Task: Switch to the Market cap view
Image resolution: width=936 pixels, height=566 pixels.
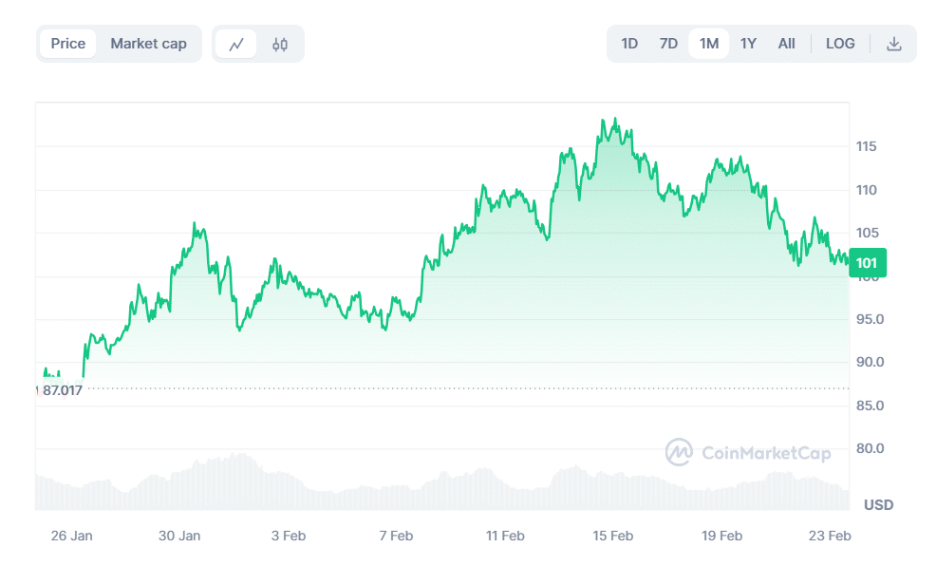Action: point(148,43)
